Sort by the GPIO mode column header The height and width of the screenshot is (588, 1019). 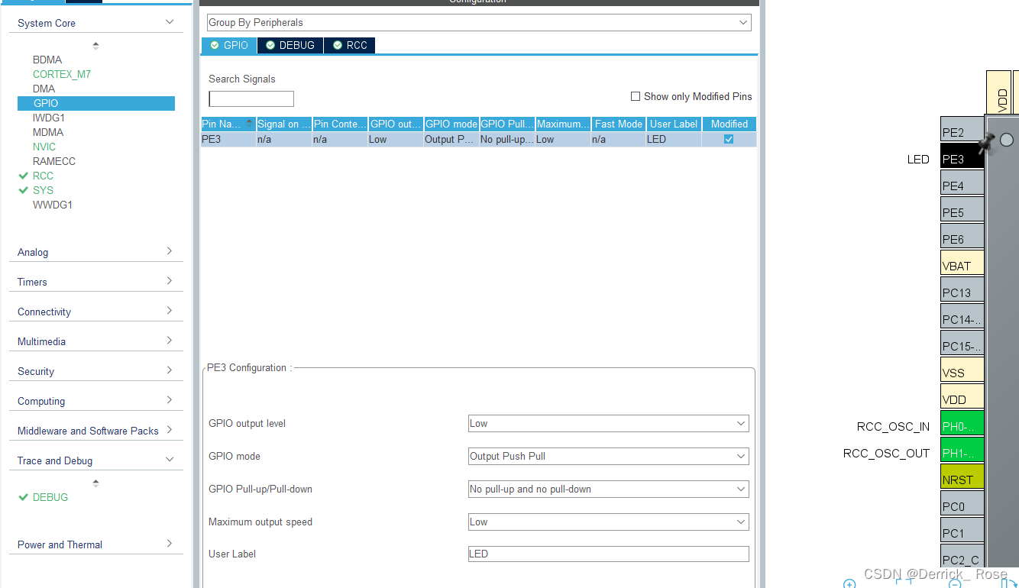(x=451, y=124)
